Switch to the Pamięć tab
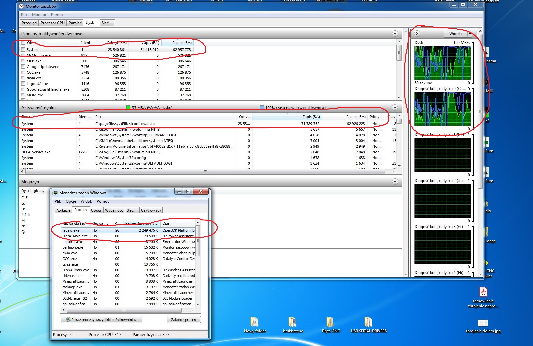This screenshot has width=533, height=346. tap(75, 23)
